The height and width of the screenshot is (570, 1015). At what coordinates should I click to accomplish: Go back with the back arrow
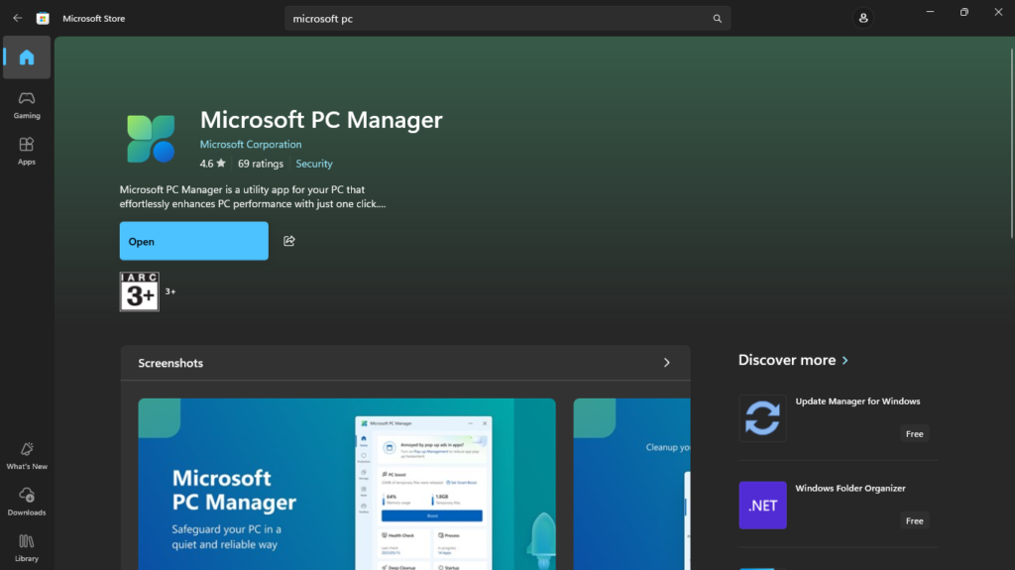click(18, 18)
